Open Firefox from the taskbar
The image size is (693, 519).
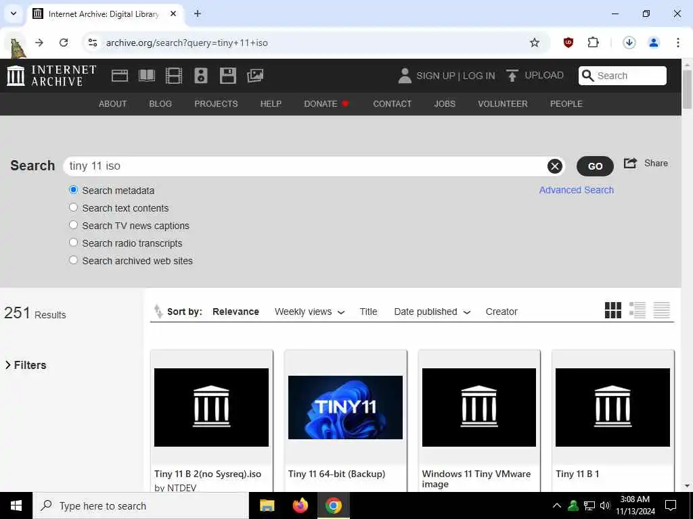[300, 505]
